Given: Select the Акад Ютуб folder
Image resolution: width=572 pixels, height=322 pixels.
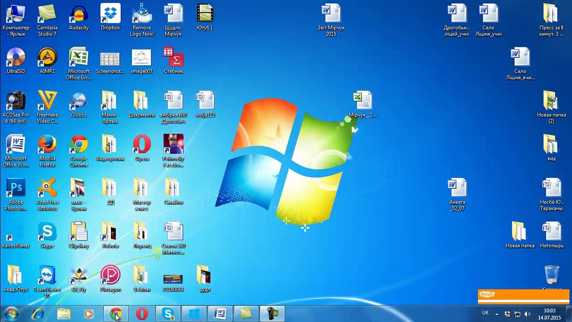Looking at the screenshot, I should (16, 280).
